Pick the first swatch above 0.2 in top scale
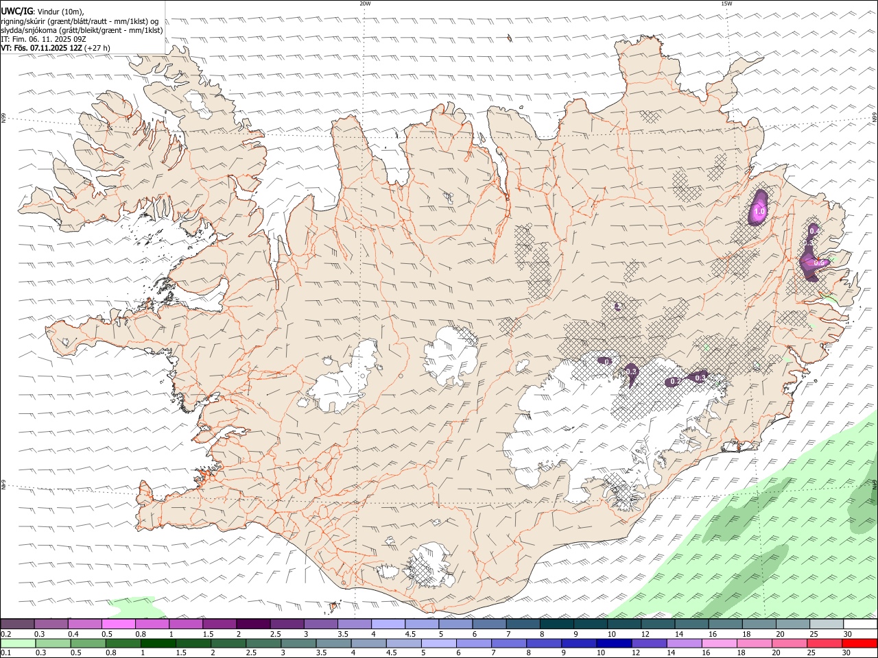 pos(17,624)
